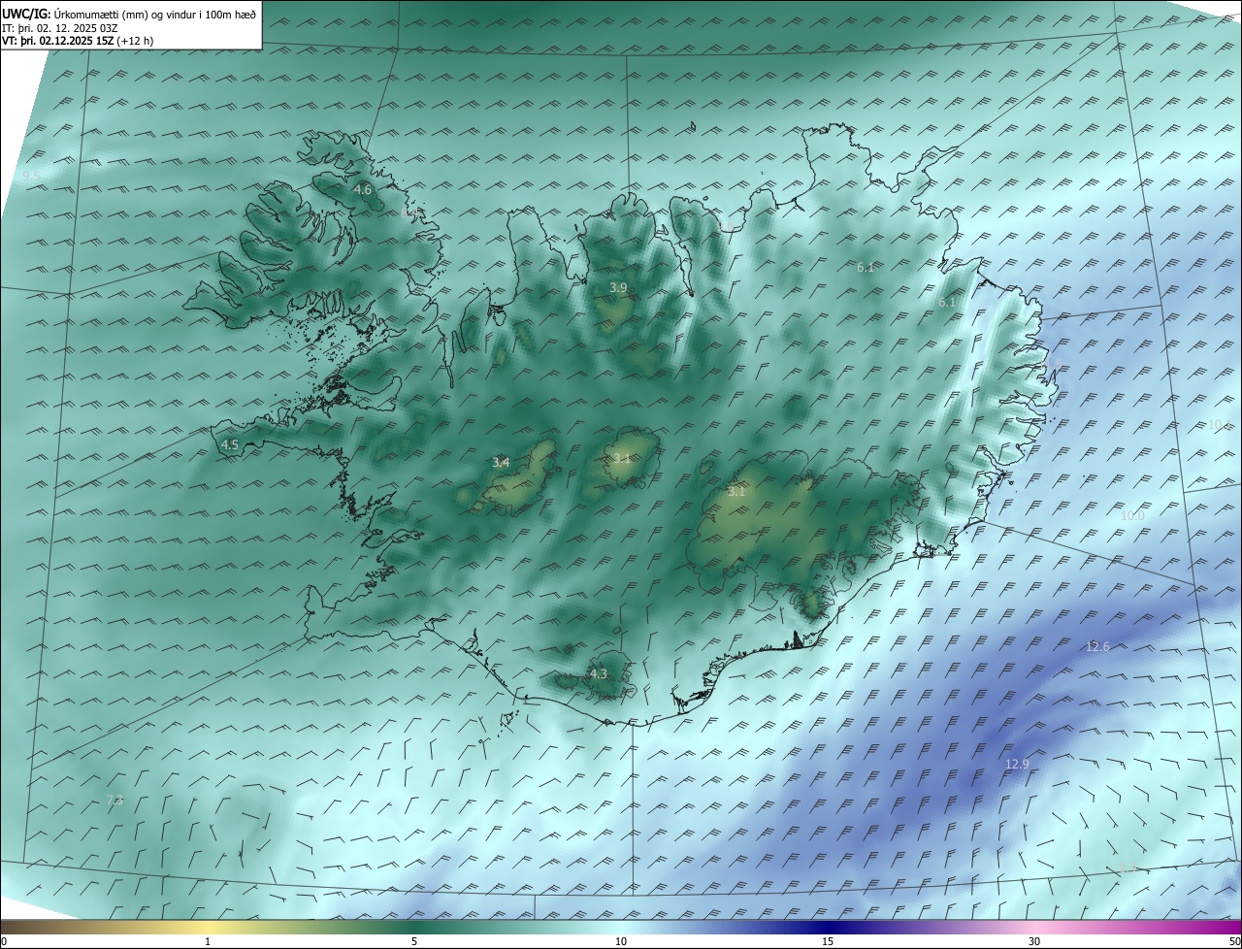The image size is (1242, 949).
Task: Click the 12.9 value label on the map
Action: click(x=1017, y=765)
